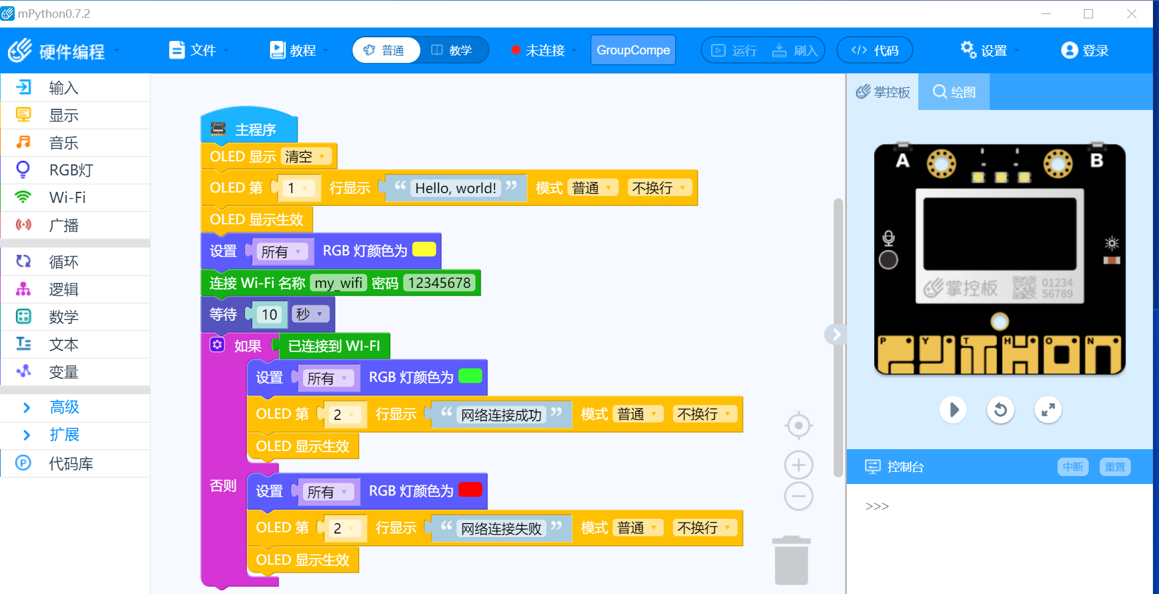The height and width of the screenshot is (594, 1159).
Task: Open the 循环 (Loop) block category
Action: (x=75, y=262)
